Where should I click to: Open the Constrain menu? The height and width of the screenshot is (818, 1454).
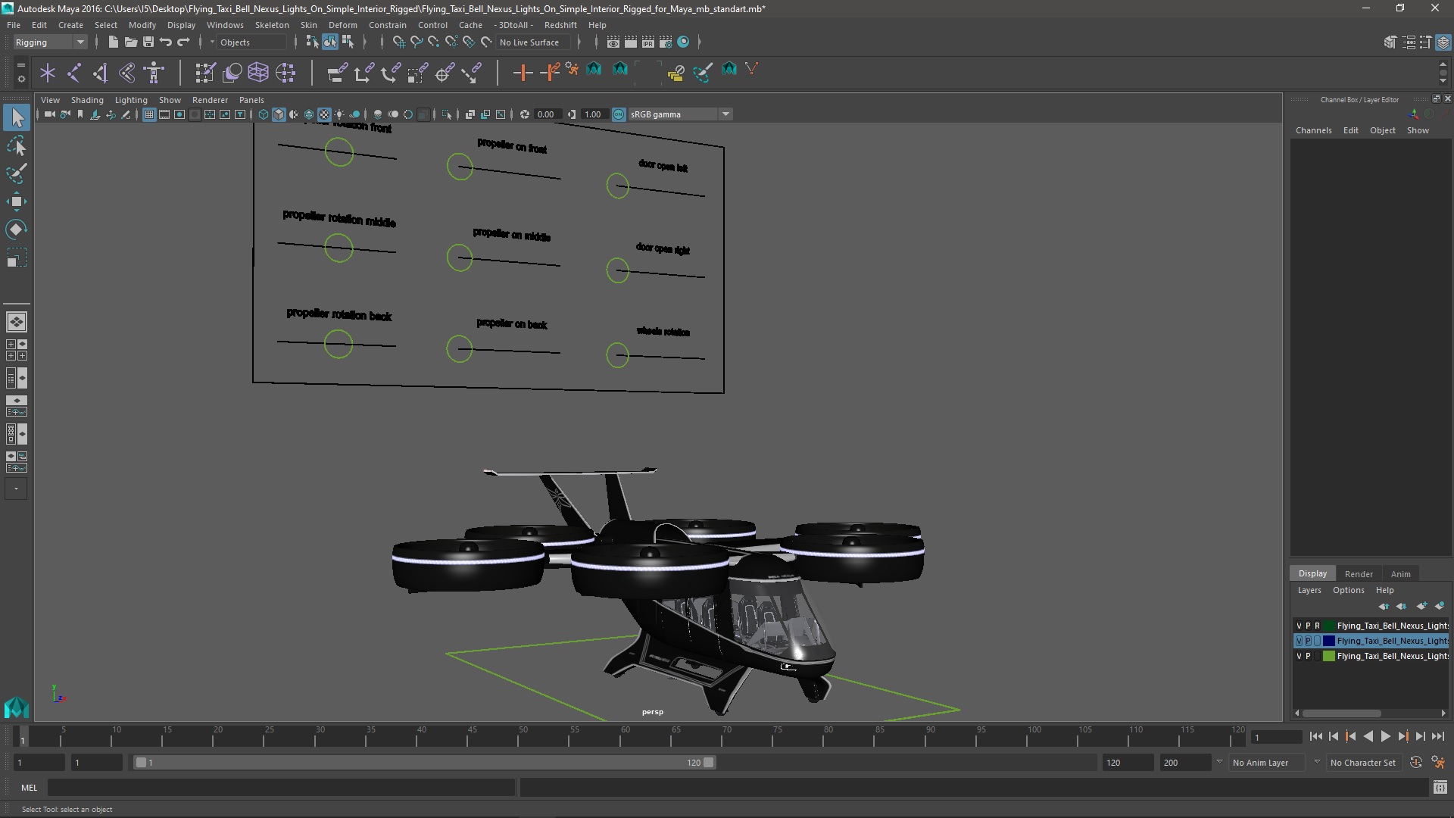(388, 25)
